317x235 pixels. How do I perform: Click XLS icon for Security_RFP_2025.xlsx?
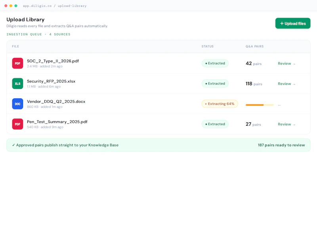[17, 84]
